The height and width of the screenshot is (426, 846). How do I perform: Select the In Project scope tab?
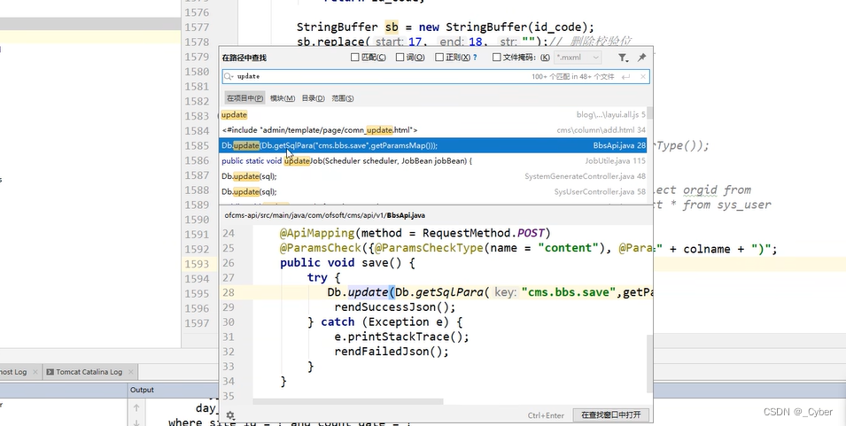[244, 98]
